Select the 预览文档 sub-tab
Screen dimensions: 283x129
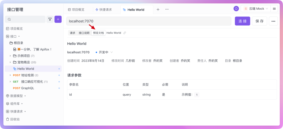coord(98,33)
